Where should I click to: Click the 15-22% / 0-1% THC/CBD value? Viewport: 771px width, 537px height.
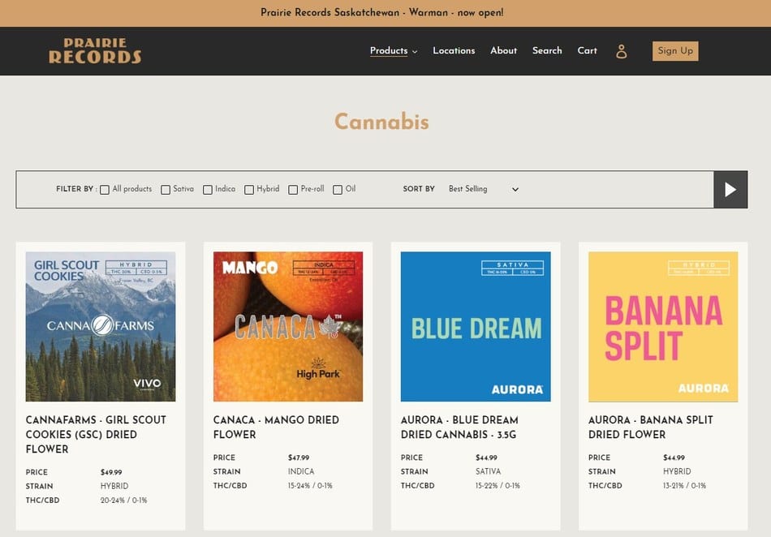[x=497, y=485]
